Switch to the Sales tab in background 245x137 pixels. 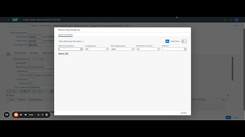[8, 53]
